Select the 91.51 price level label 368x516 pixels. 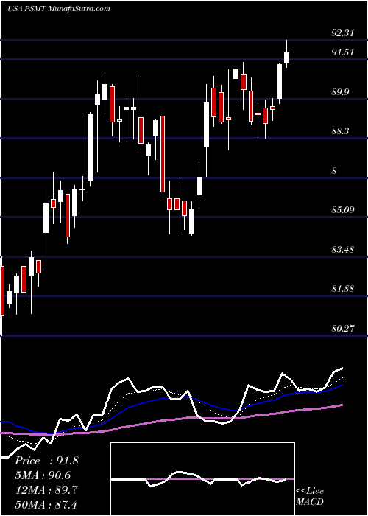[x=343, y=52]
